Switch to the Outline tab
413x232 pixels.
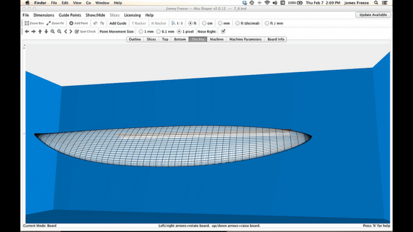[135, 39]
